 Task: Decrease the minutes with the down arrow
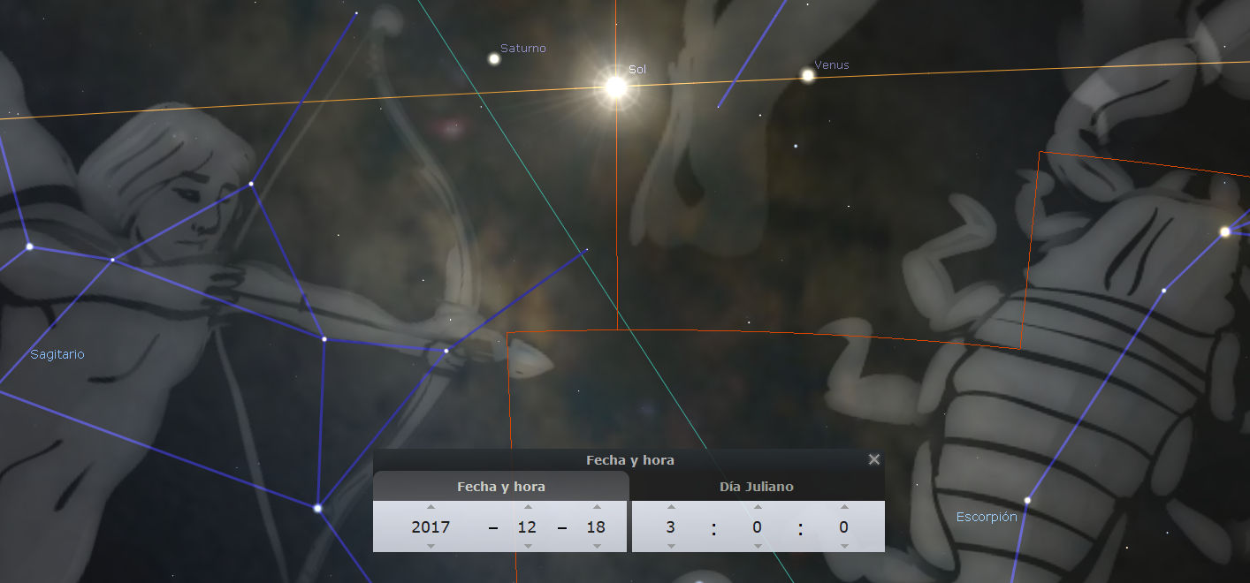pos(758,546)
